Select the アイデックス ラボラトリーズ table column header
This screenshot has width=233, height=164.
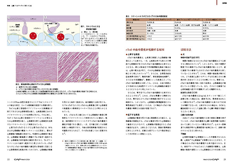160,20
